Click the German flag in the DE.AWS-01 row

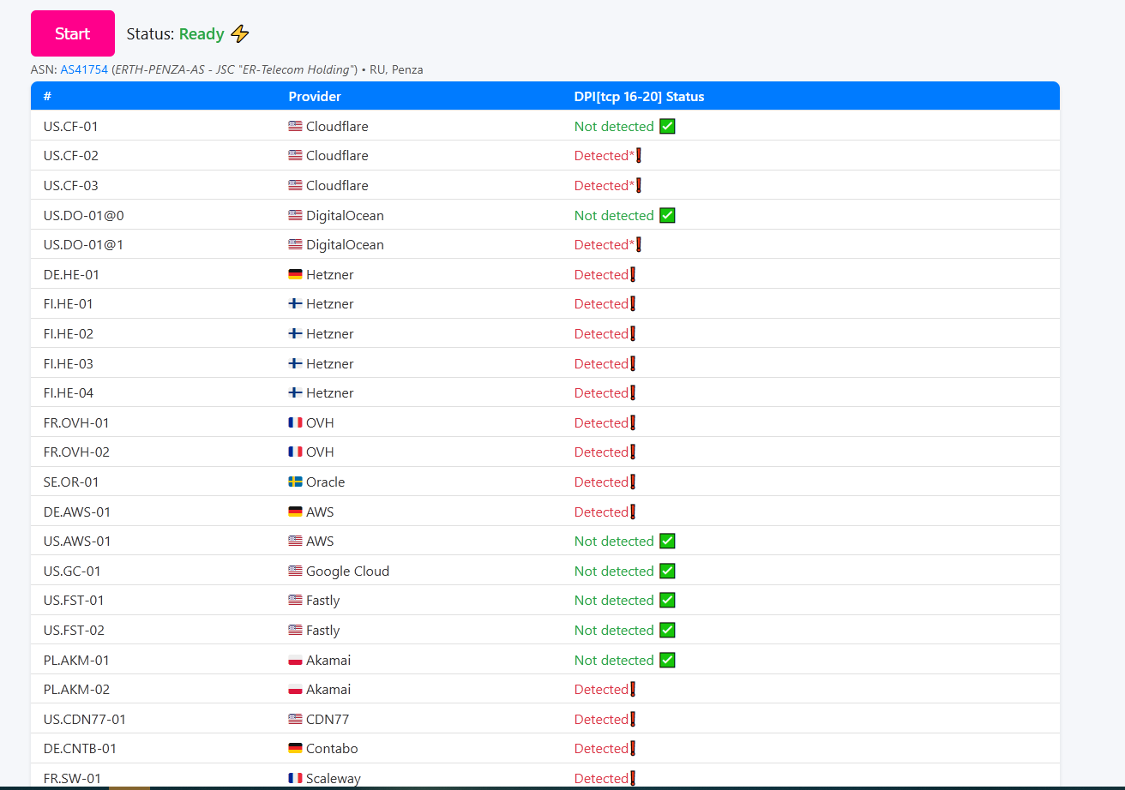(295, 512)
